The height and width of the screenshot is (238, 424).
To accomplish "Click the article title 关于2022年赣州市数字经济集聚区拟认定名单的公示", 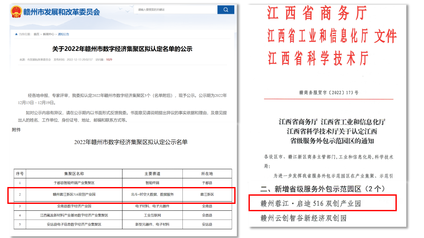I will (122, 49).
